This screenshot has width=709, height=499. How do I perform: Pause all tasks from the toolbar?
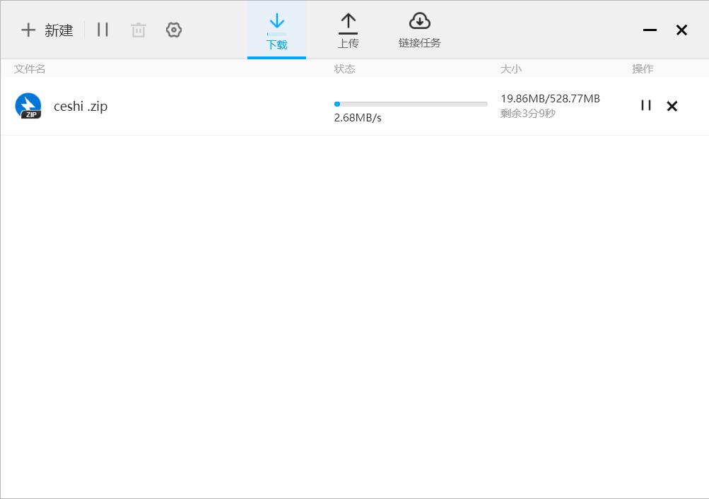tap(102, 30)
